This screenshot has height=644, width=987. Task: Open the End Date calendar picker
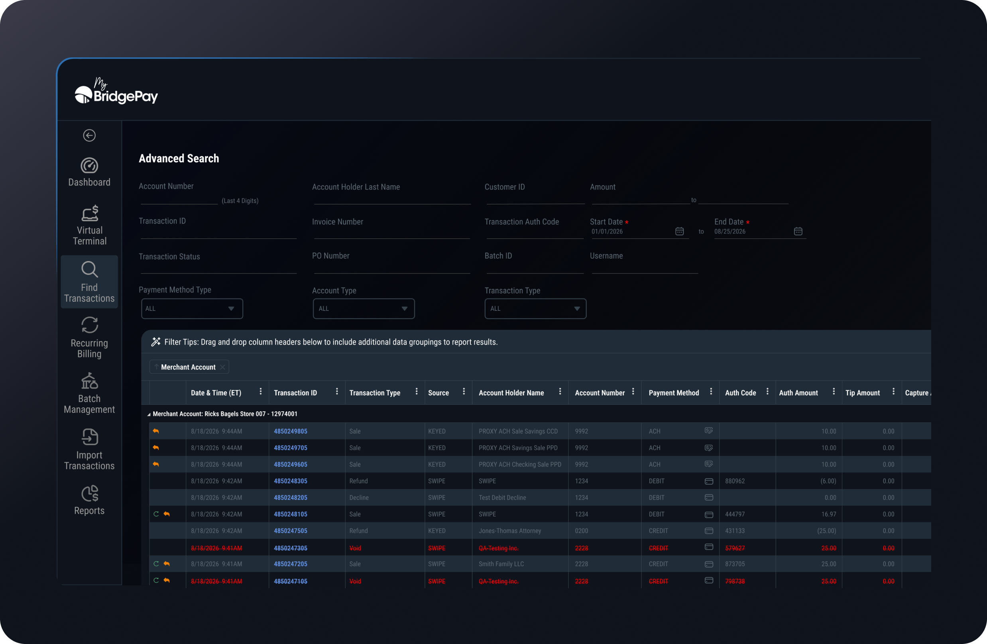click(x=798, y=231)
